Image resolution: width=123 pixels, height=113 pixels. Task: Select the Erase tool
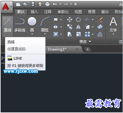pos(100,19)
